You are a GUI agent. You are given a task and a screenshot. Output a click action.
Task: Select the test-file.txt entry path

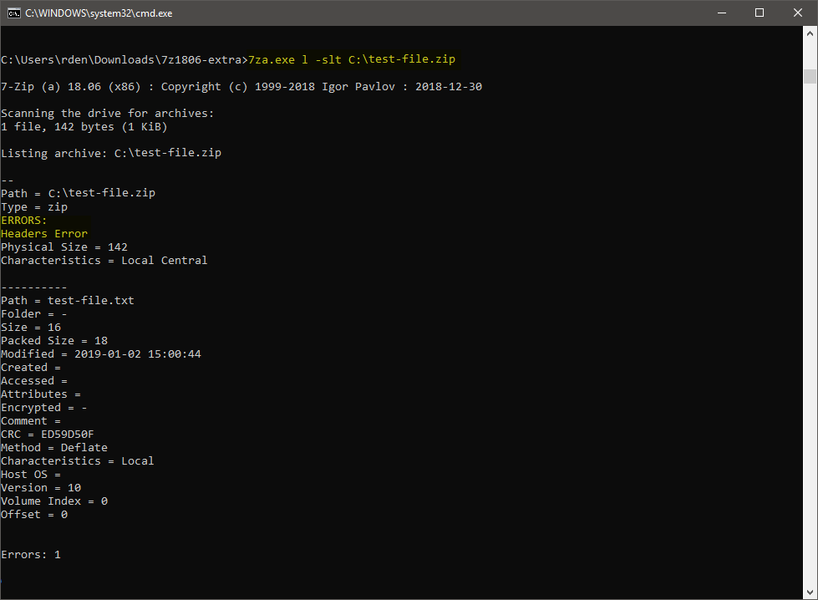(67, 300)
